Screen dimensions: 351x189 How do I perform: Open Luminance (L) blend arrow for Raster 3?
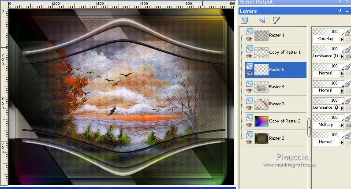(342, 108)
